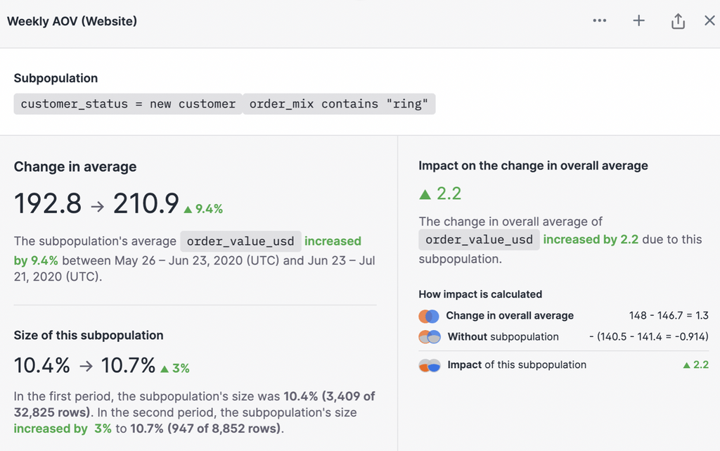Viewport: 720px width, 451px height.
Task: Click the large green 2.2 impact value
Action: pos(440,193)
